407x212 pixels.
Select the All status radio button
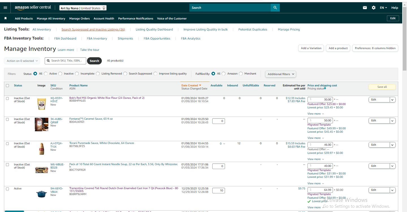pos(35,74)
